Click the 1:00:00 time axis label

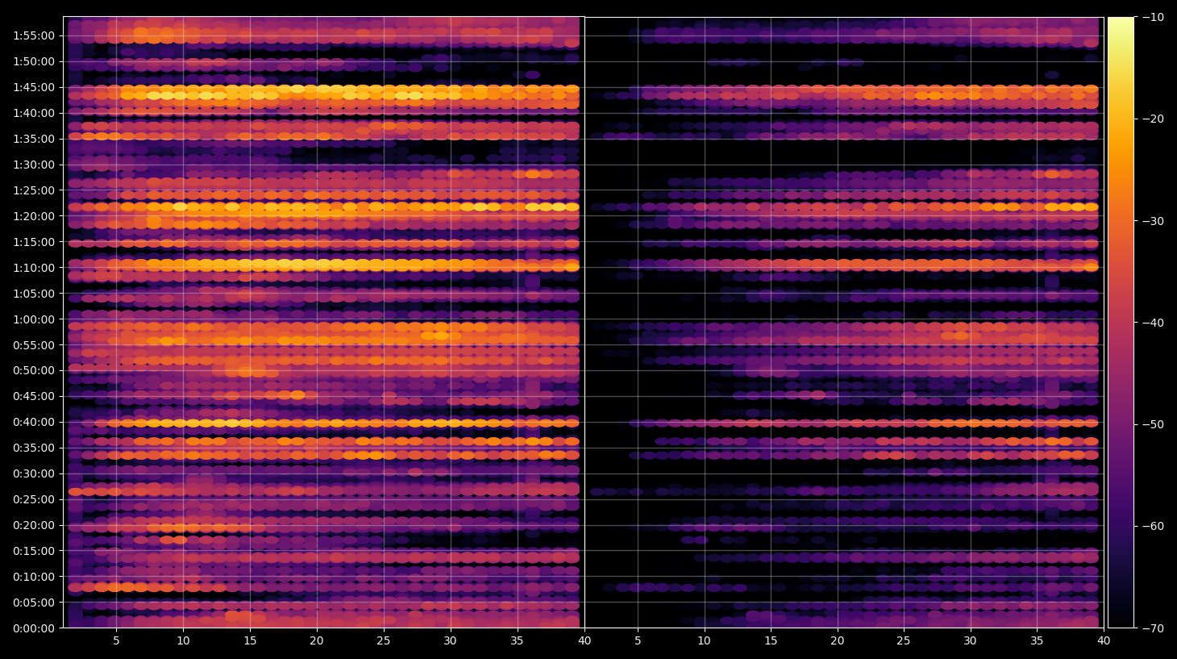(x=34, y=319)
